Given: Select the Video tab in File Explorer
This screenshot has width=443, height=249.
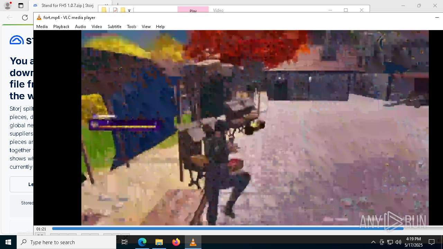Looking at the screenshot, I should (218, 10).
